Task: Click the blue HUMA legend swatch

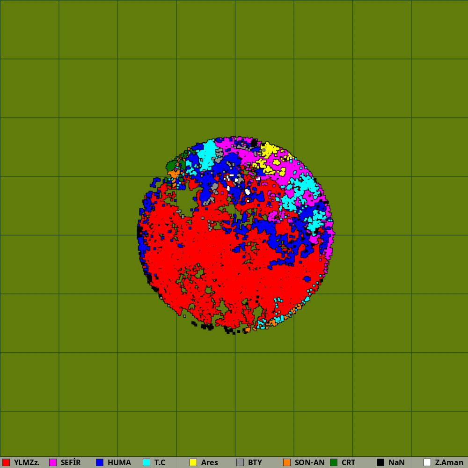Action: click(x=100, y=462)
